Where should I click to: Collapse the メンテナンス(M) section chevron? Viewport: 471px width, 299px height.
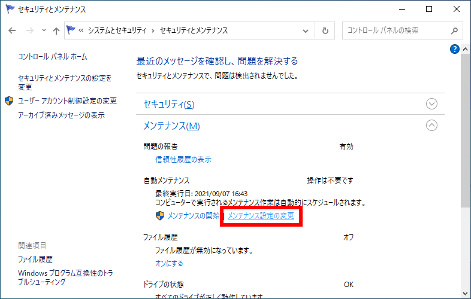(x=431, y=126)
